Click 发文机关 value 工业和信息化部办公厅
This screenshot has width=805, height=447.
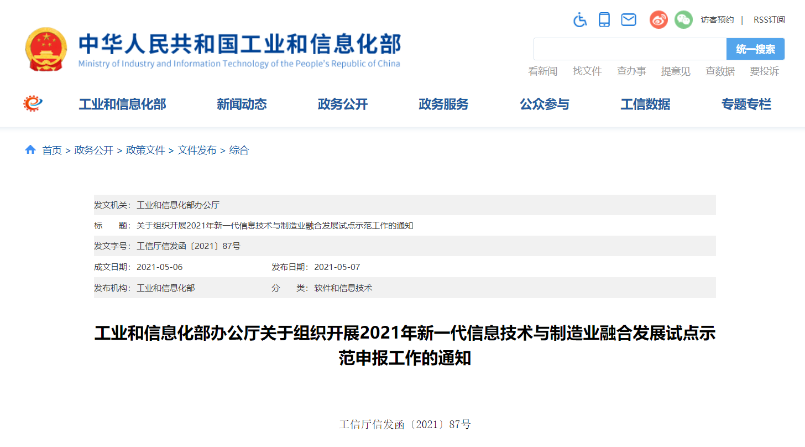pos(178,205)
